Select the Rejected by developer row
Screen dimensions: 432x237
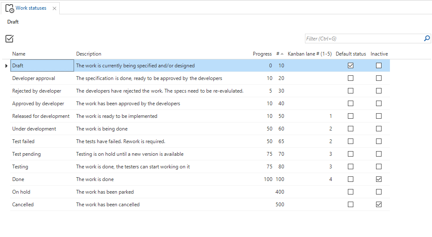tap(37, 91)
